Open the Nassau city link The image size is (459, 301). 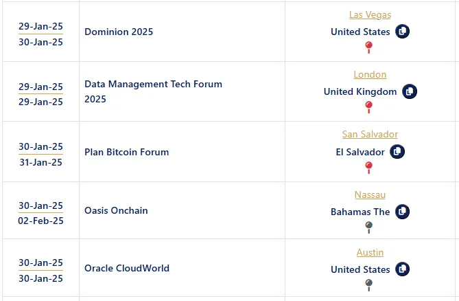(370, 194)
